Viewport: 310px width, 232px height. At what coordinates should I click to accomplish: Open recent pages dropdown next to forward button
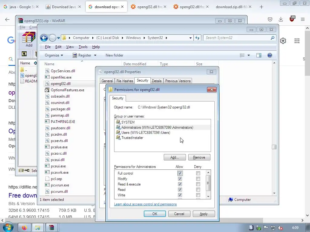click(58, 38)
